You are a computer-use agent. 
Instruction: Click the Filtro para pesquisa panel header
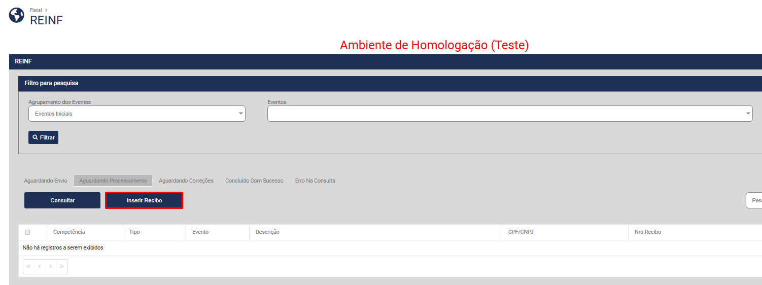tap(390, 83)
